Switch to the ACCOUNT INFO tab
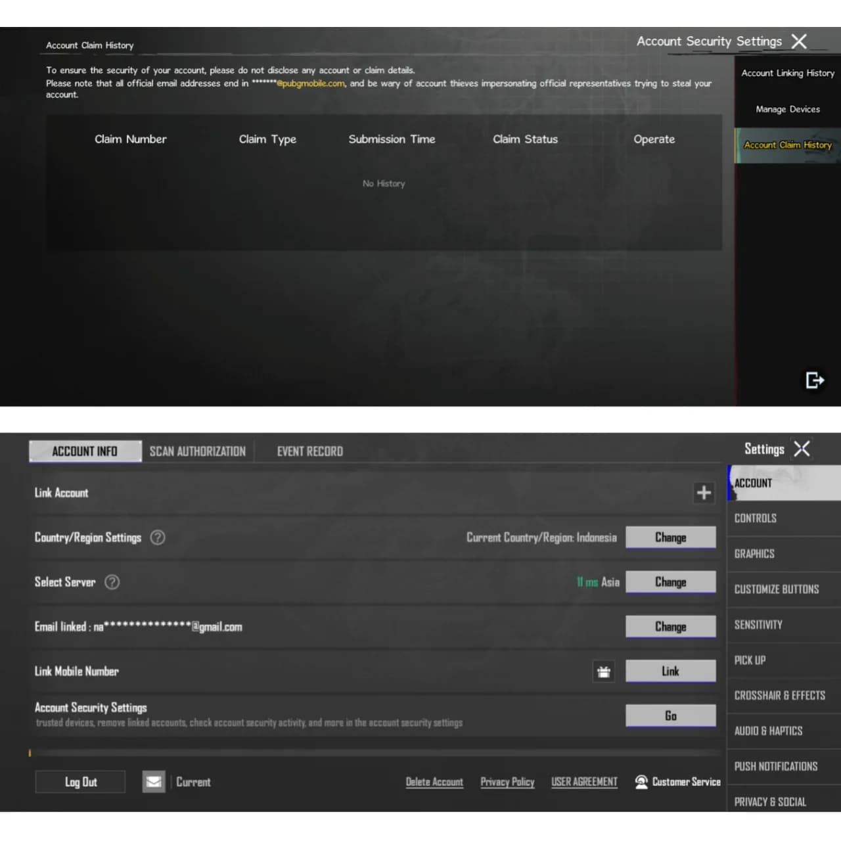Image resolution: width=841 pixels, height=841 pixels. pos(85,451)
